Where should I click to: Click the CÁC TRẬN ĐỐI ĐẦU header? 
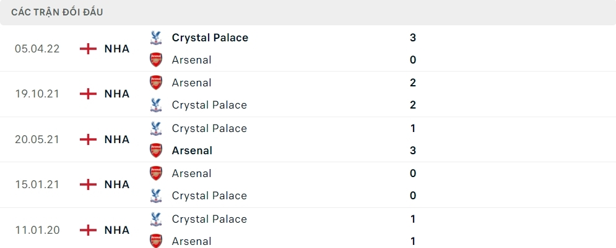[x=57, y=12]
